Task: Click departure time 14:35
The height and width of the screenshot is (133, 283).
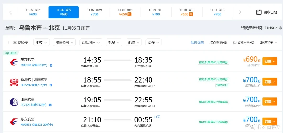Action: pyautogui.click(x=92, y=60)
